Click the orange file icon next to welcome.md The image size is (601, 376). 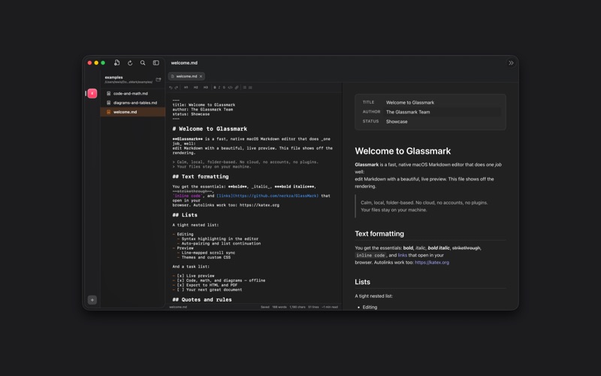click(108, 112)
